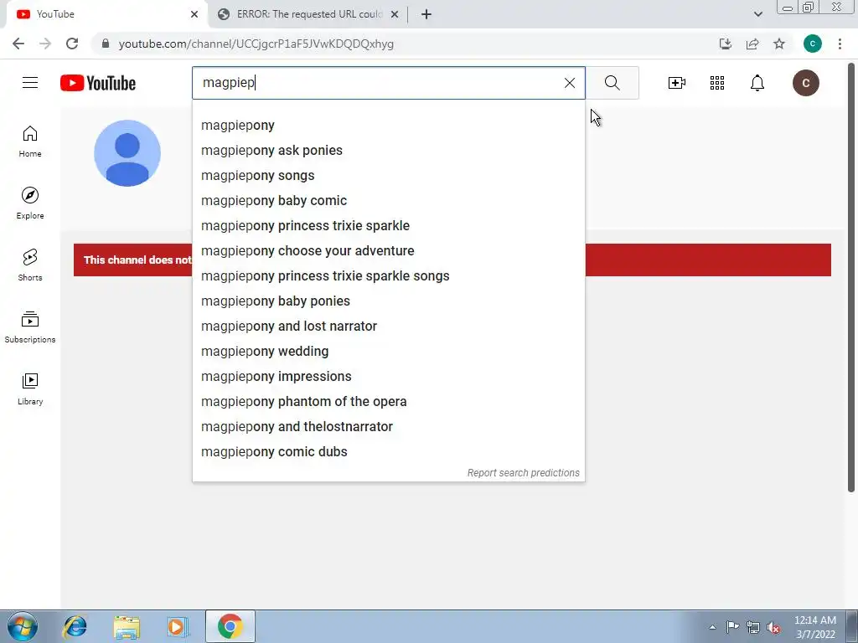The image size is (858, 643).
Task: Open Windows Explorer from taskbar
Action: 127,626
